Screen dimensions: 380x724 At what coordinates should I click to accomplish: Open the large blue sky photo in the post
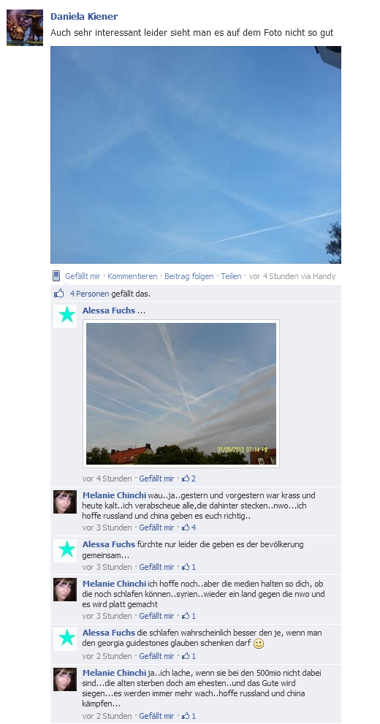click(x=196, y=155)
